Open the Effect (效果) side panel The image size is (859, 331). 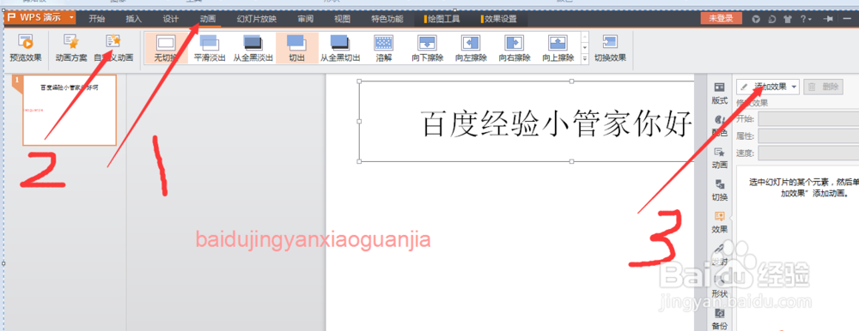(x=719, y=222)
